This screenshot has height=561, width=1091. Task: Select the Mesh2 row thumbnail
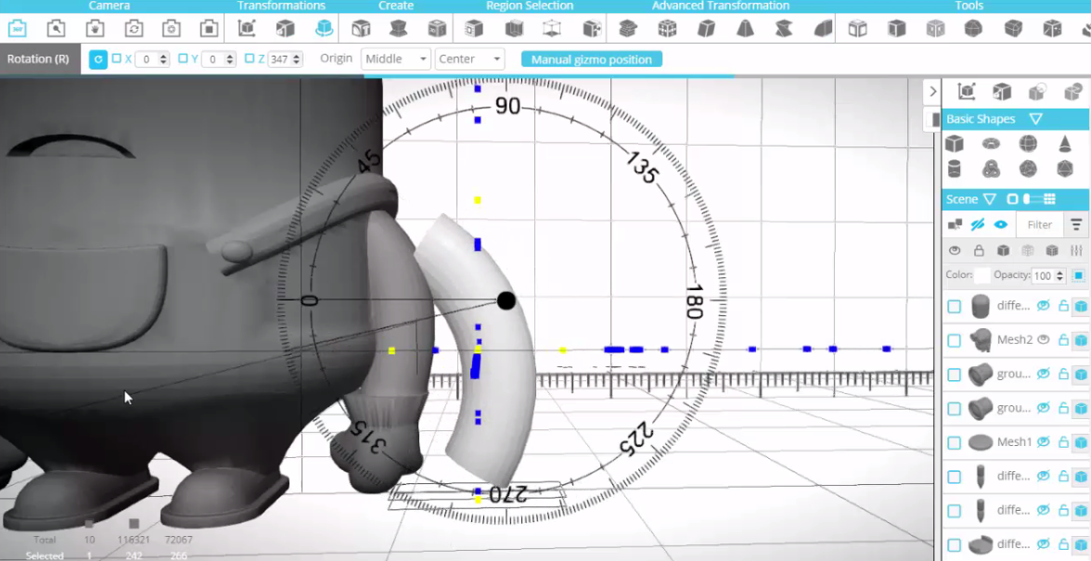[982, 340]
